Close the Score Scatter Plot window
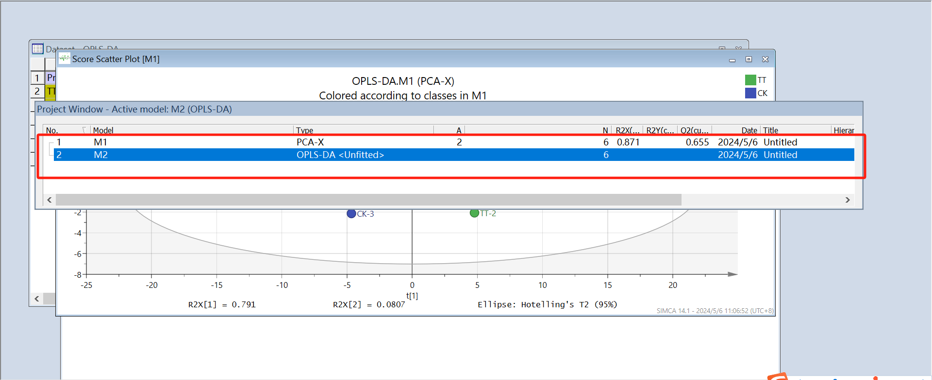The height and width of the screenshot is (380, 932). tap(765, 59)
